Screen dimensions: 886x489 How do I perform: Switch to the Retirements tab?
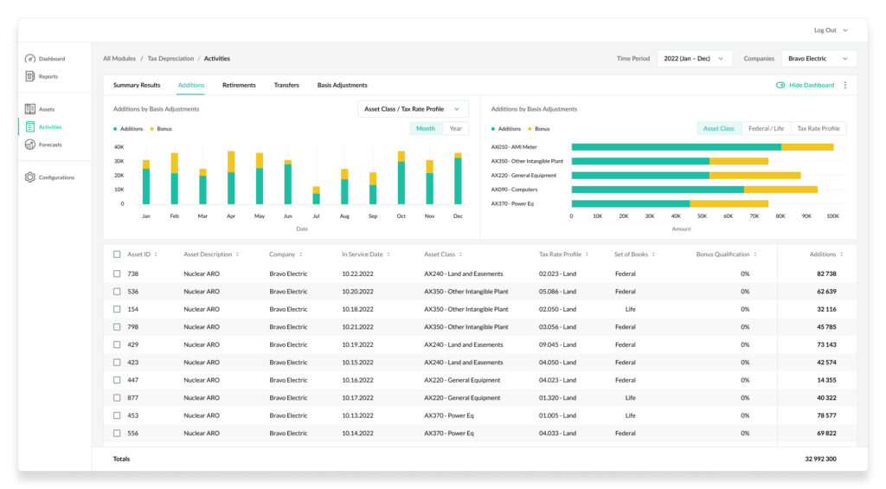[x=239, y=86]
